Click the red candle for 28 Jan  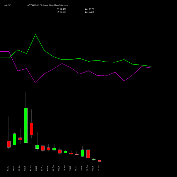point(9,144)
